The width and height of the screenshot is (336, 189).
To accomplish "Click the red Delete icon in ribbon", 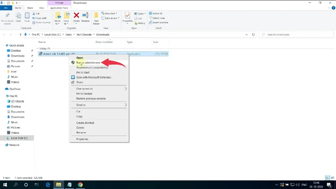I will [76, 17].
